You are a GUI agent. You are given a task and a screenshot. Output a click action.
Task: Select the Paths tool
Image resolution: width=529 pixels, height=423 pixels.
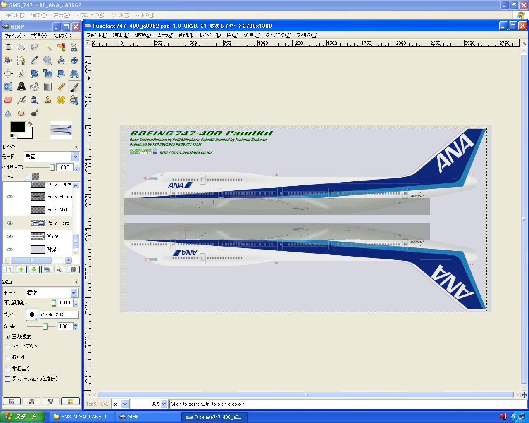coord(21,60)
